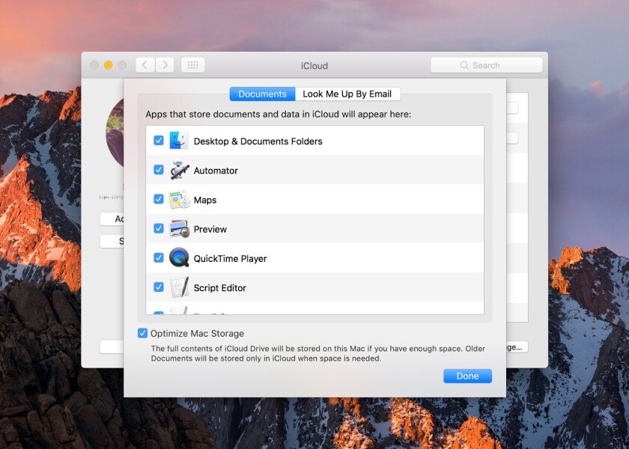
Task: Click the Automator robot icon
Action: pos(179,171)
